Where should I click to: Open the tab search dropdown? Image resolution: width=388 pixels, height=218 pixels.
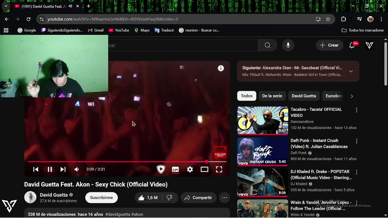click(x=6, y=6)
